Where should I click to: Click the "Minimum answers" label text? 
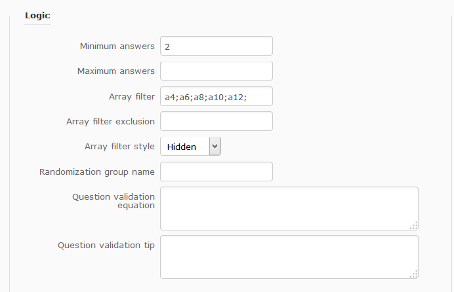coord(117,46)
